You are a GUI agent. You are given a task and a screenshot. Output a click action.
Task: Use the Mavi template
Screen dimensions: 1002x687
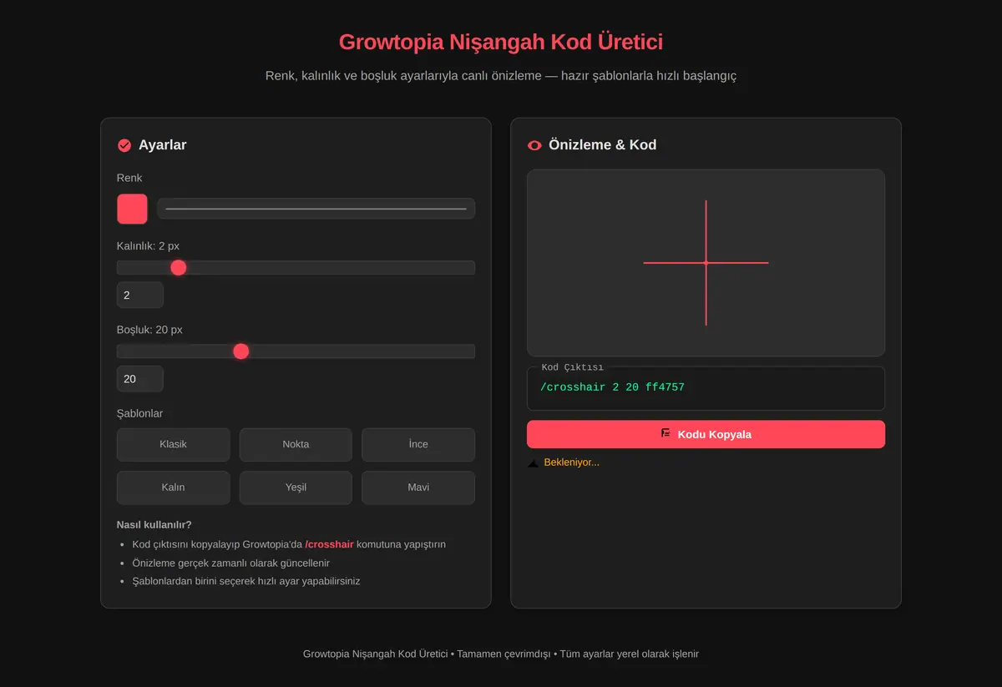pyautogui.click(x=418, y=487)
